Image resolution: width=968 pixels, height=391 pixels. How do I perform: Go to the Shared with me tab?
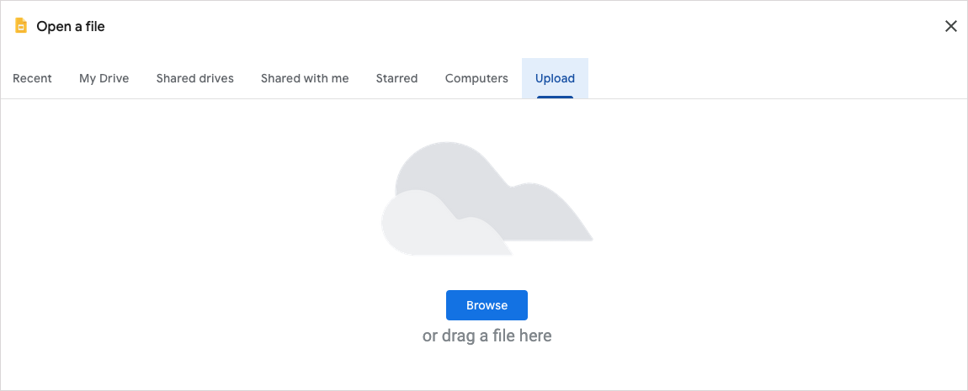click(x=305, y=78)
